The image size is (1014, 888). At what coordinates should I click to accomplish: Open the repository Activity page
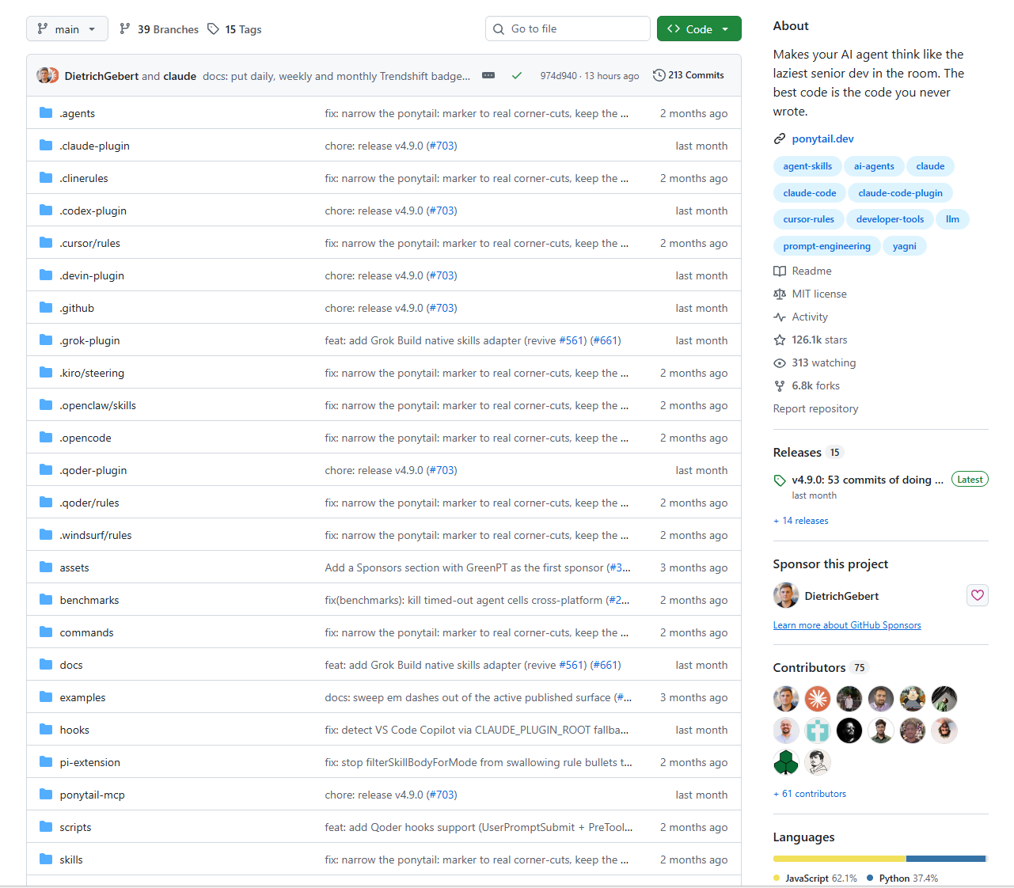point(800,317)
